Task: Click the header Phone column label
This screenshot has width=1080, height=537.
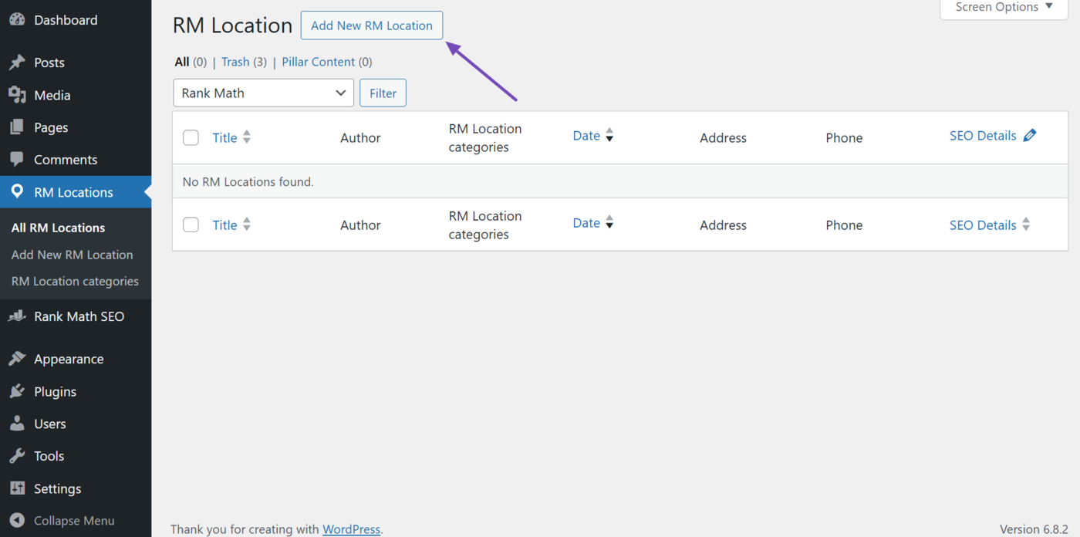Action: (844, 137)
